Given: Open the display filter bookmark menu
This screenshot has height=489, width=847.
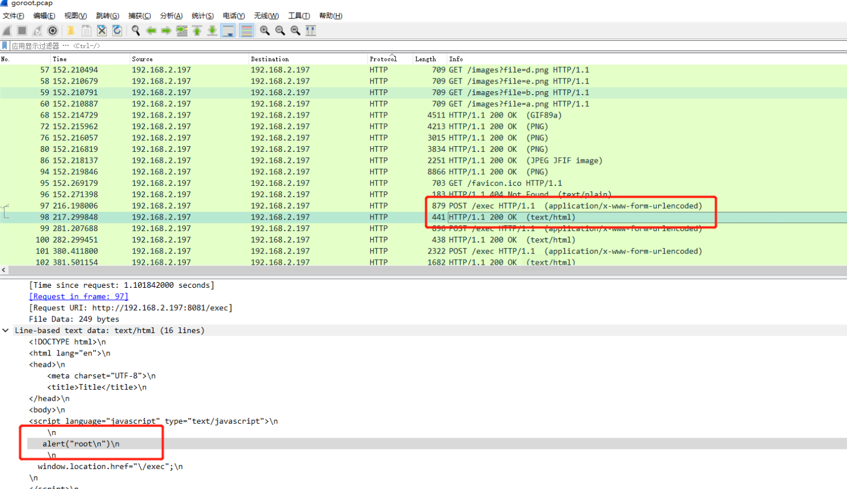Looking at the screenshot, I should coord(5,45).
